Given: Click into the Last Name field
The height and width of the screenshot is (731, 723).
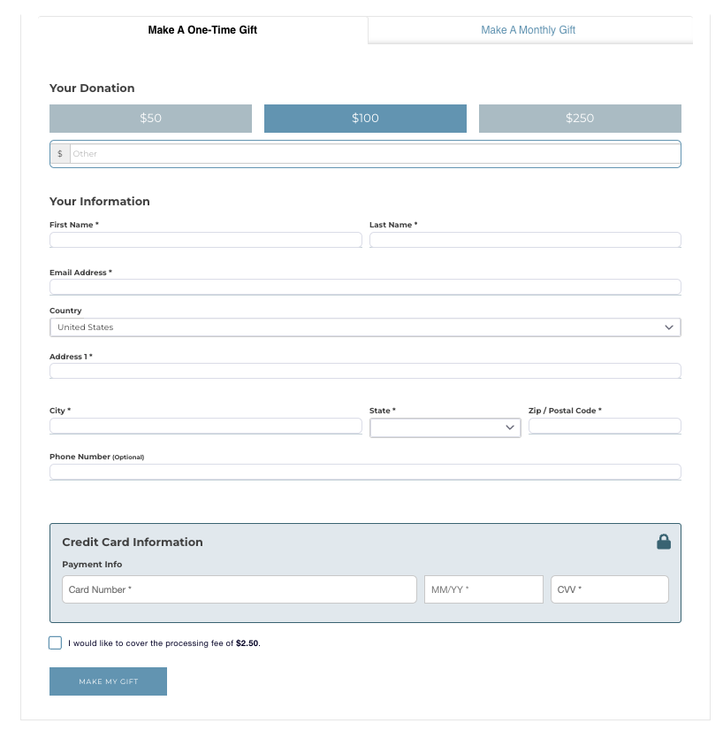Looking at the screenshot, I should click(x=525, y=240).
